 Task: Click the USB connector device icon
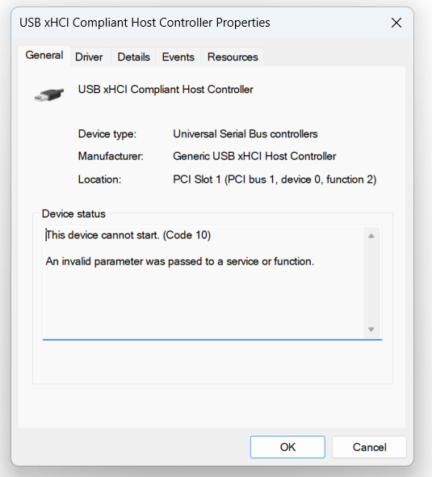click(49, 95)
